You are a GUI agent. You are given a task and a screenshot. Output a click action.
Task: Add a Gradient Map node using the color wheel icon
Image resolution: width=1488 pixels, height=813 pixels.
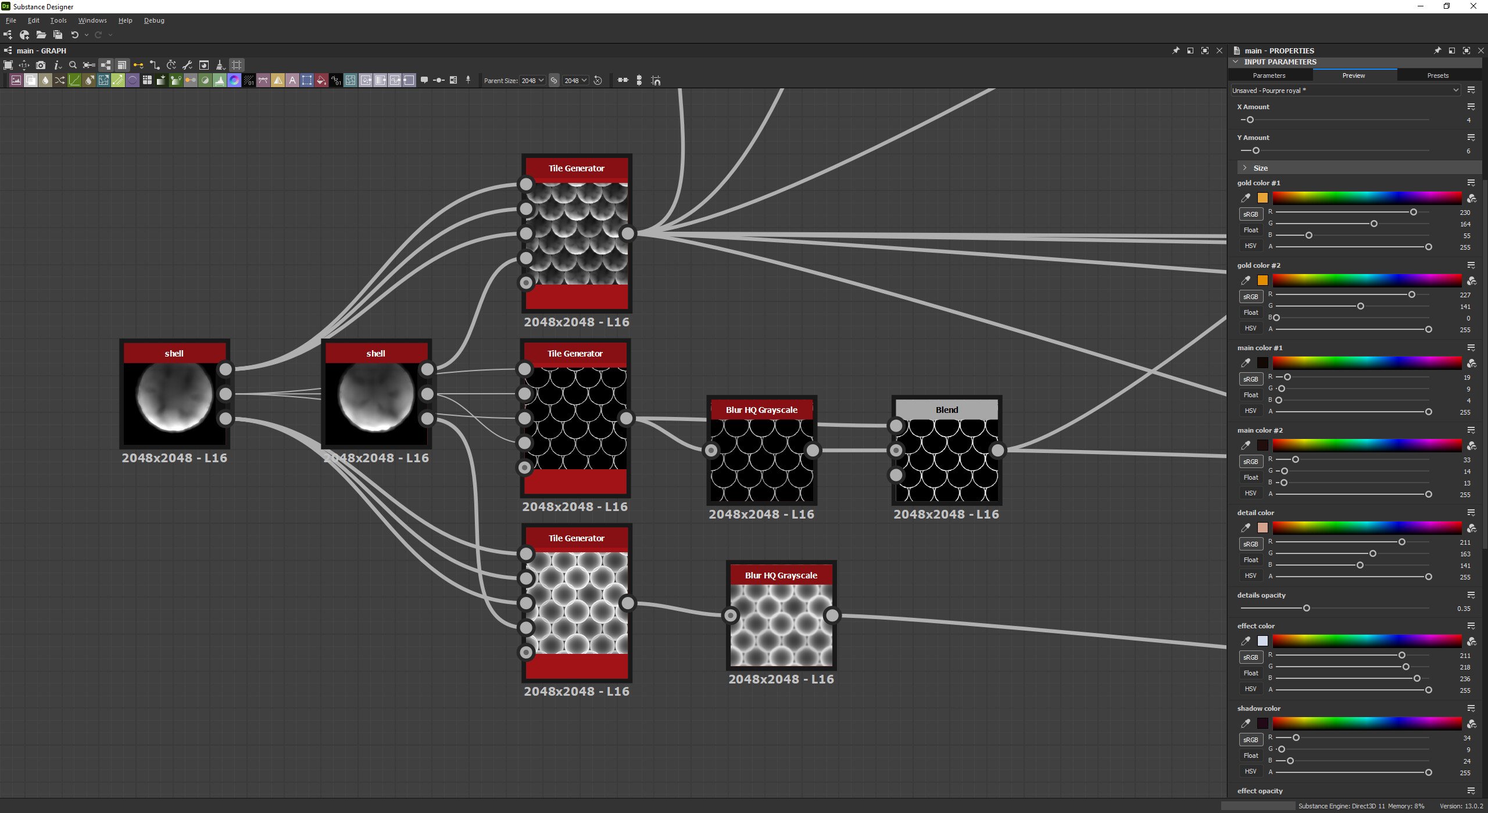(x=234, y=80)
